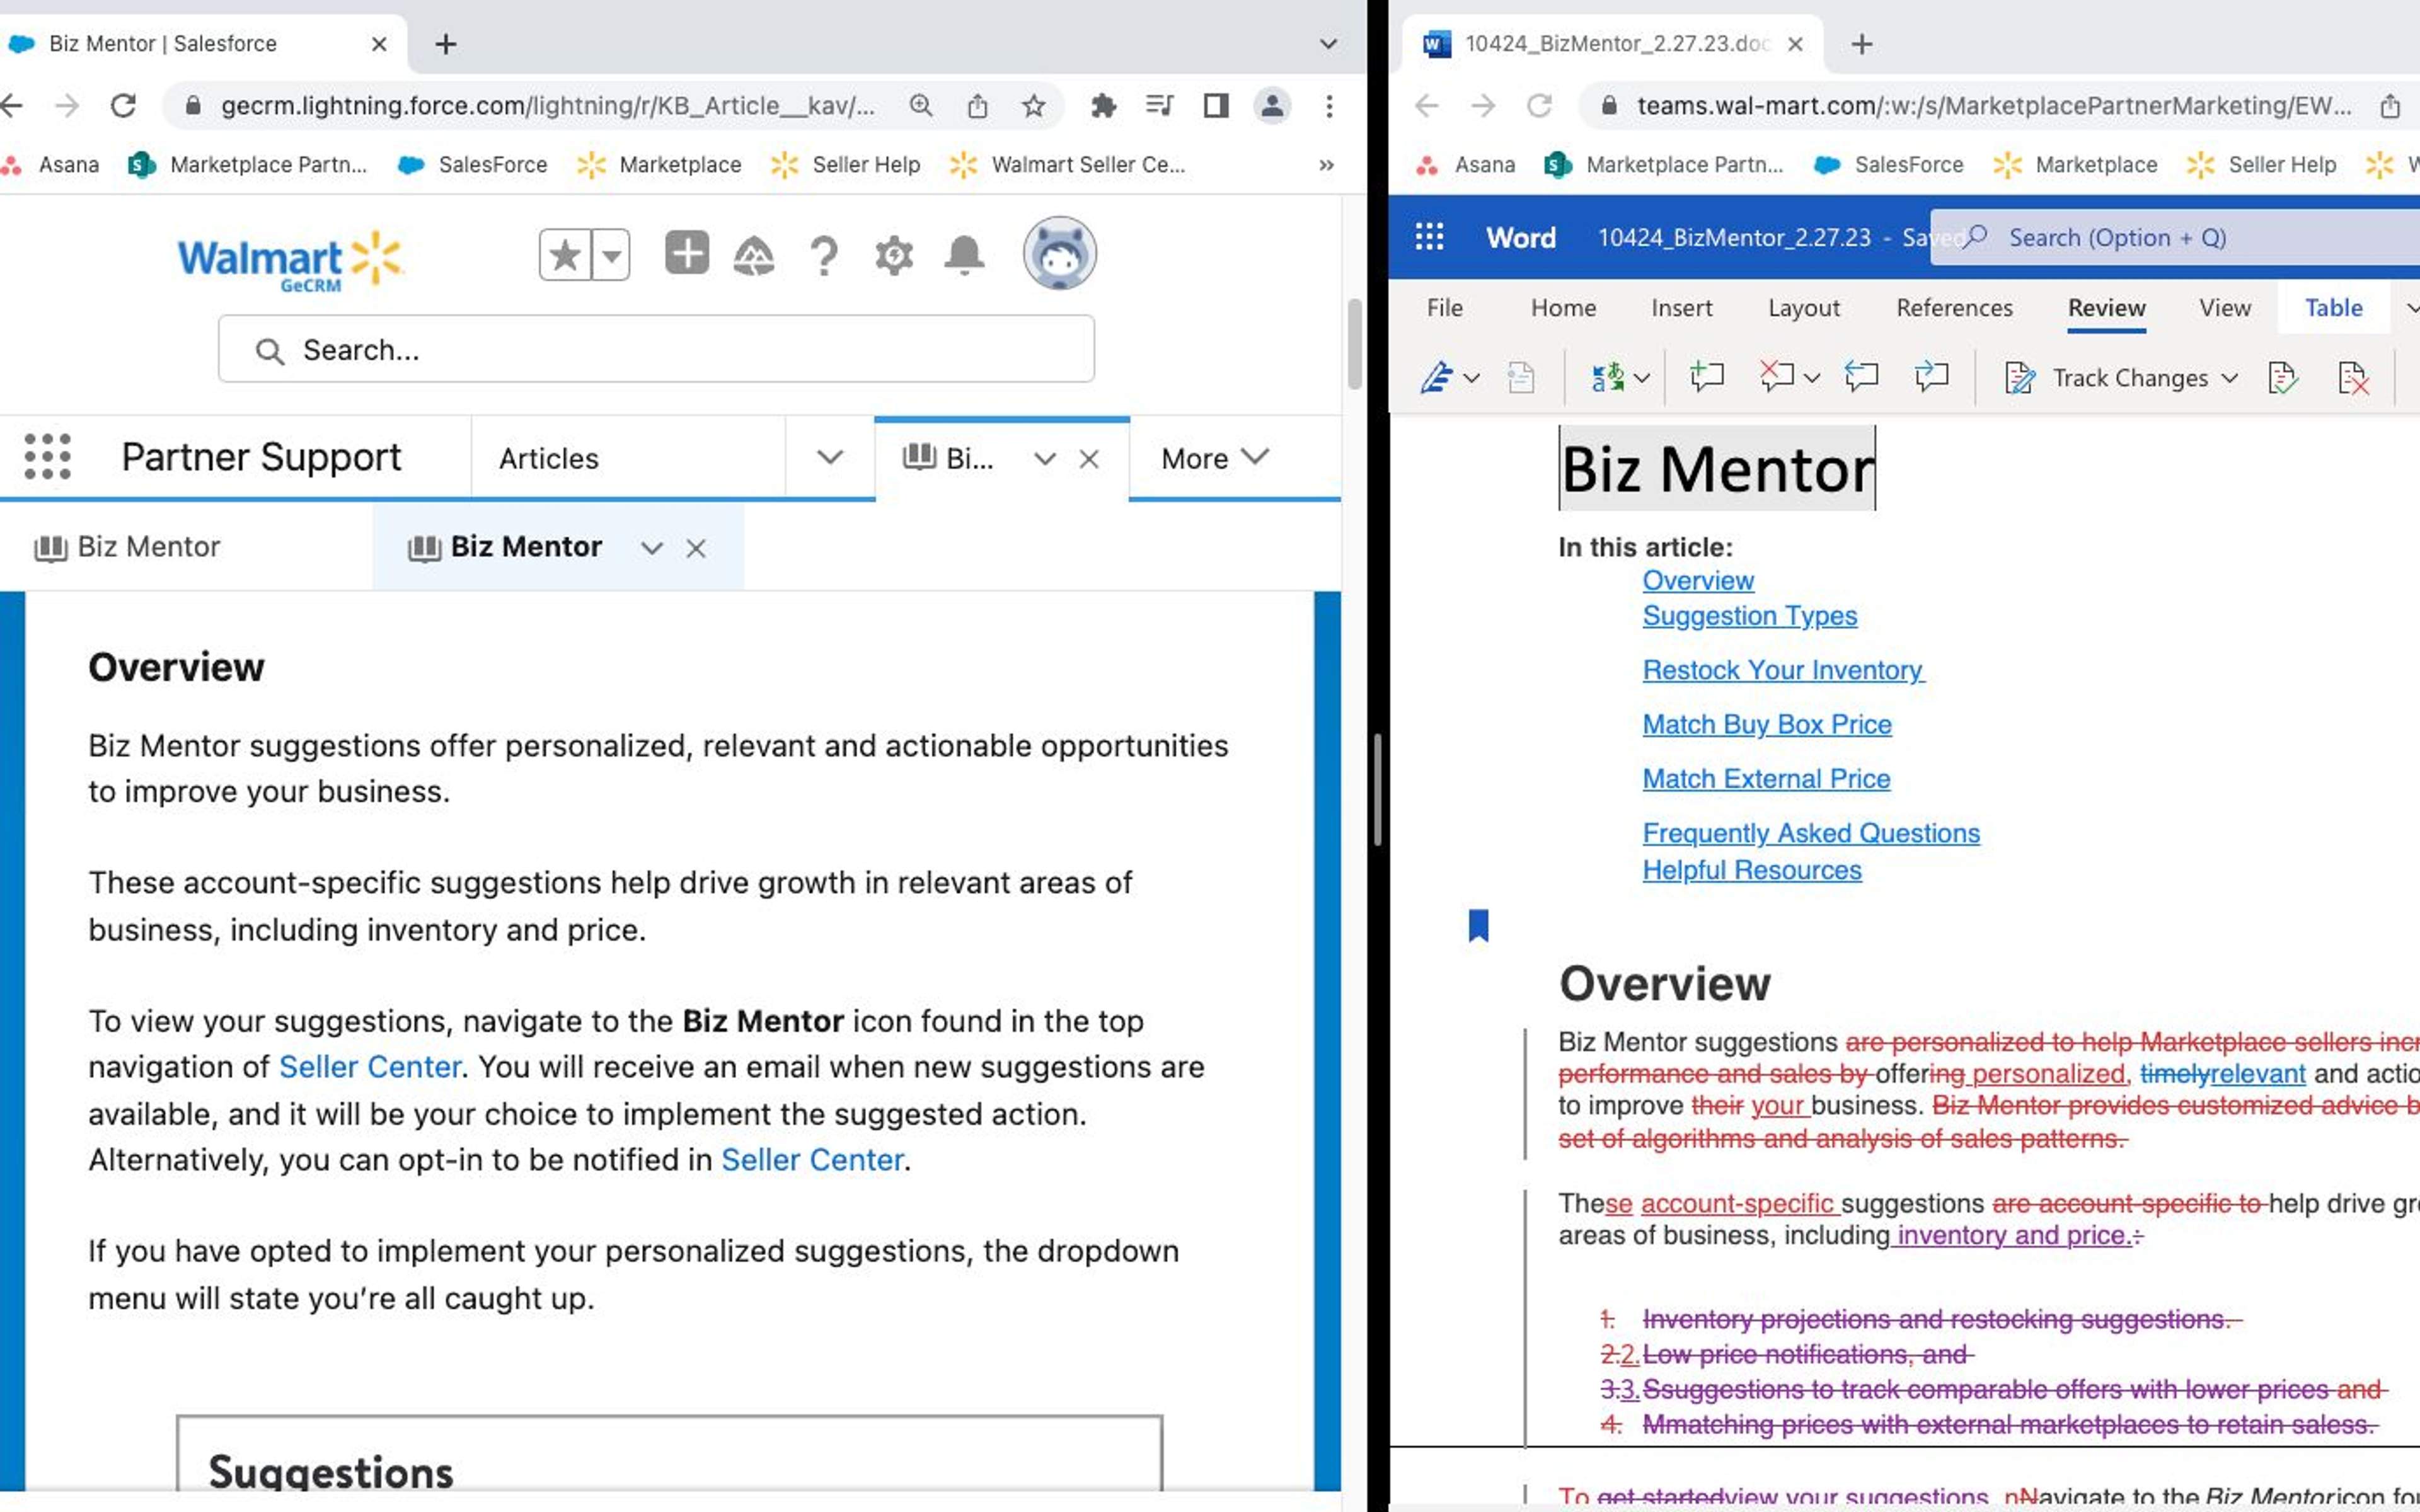Switch to the View tab in Word
2420x1512 pixels.
coord(2225,308)
